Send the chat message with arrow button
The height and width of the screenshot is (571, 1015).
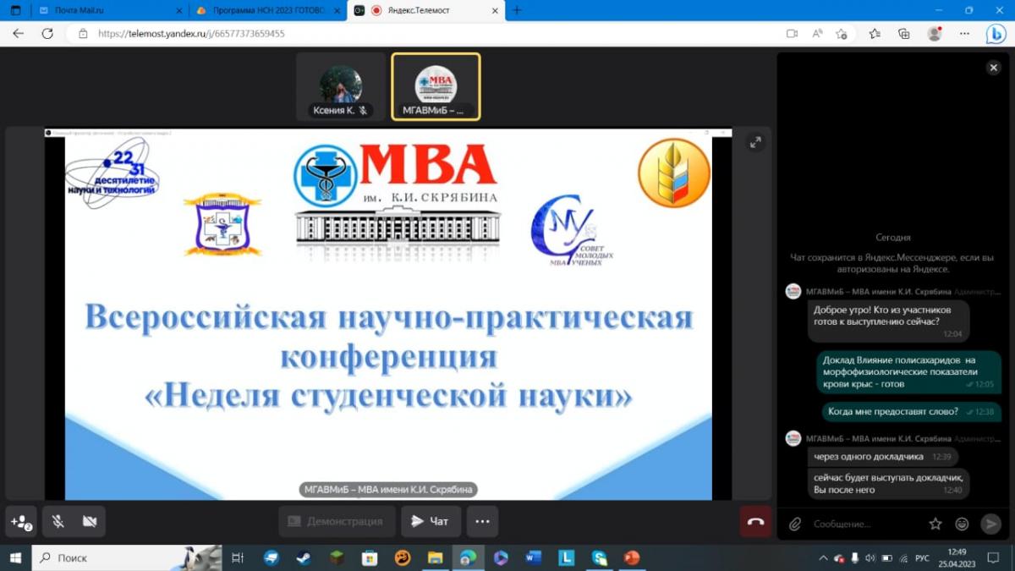pyautogui.click(x=990, y=524)
